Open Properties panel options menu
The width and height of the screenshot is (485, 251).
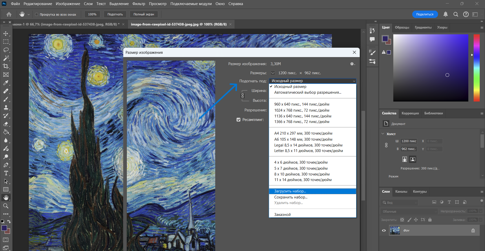[482, 113]
